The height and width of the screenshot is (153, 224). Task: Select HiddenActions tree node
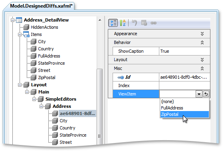tap(44, 27)
